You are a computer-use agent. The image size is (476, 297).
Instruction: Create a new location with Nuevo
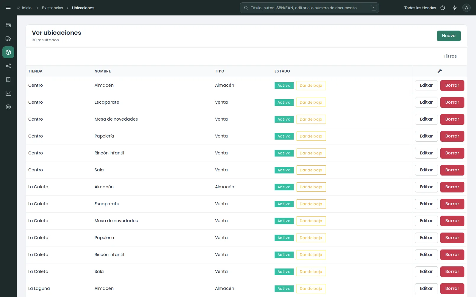coord(449,36)
